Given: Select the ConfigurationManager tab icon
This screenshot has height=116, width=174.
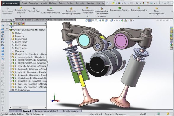Looking at the screenshot, I should [x=19, y=24].
